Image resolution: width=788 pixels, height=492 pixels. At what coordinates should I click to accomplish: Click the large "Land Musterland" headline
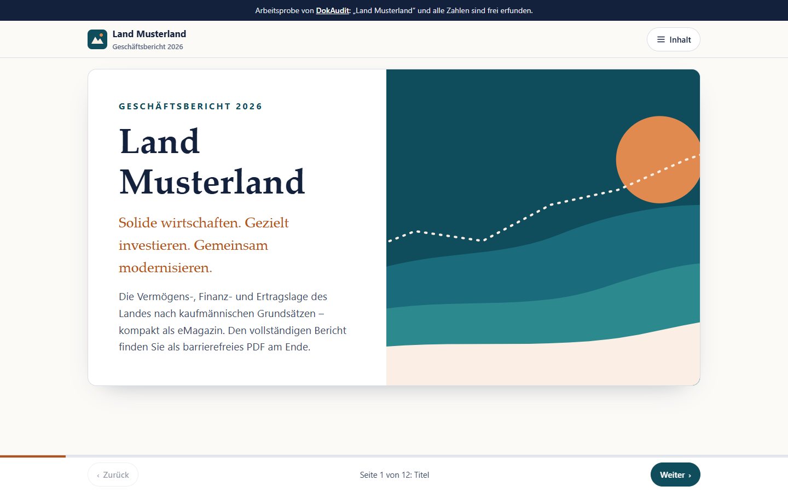pyautogui.click(x=212, y=161)
